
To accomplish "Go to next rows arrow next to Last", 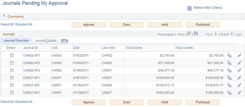I will pos(232,33).
